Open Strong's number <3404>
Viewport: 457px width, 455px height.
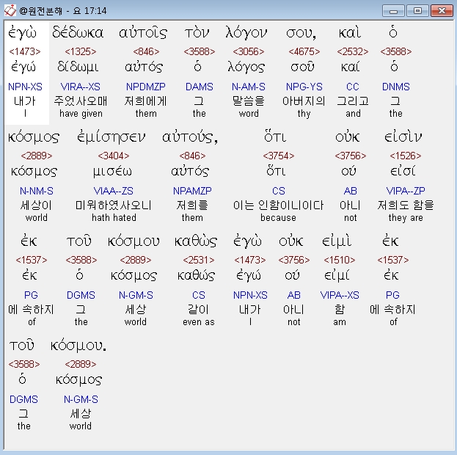coord(114,156)
